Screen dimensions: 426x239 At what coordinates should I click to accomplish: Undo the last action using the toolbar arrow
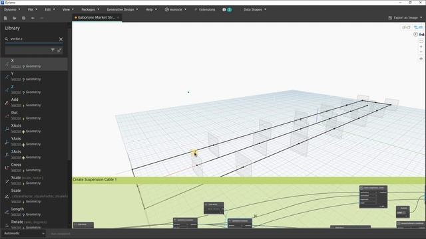[x=33, y=18]
